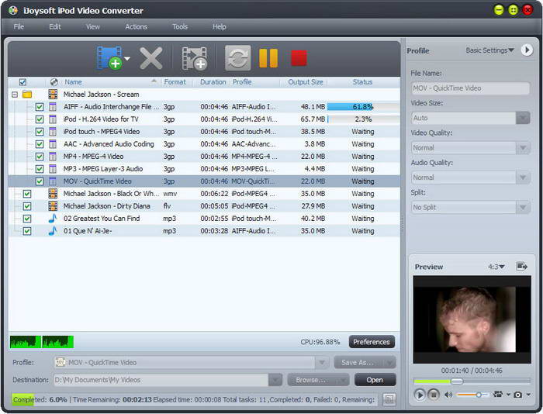Image resolution: width=543 pixels, height=414 pixels.
Task: Click the app logo icon in title bar
Action: (x=13, y=10)
